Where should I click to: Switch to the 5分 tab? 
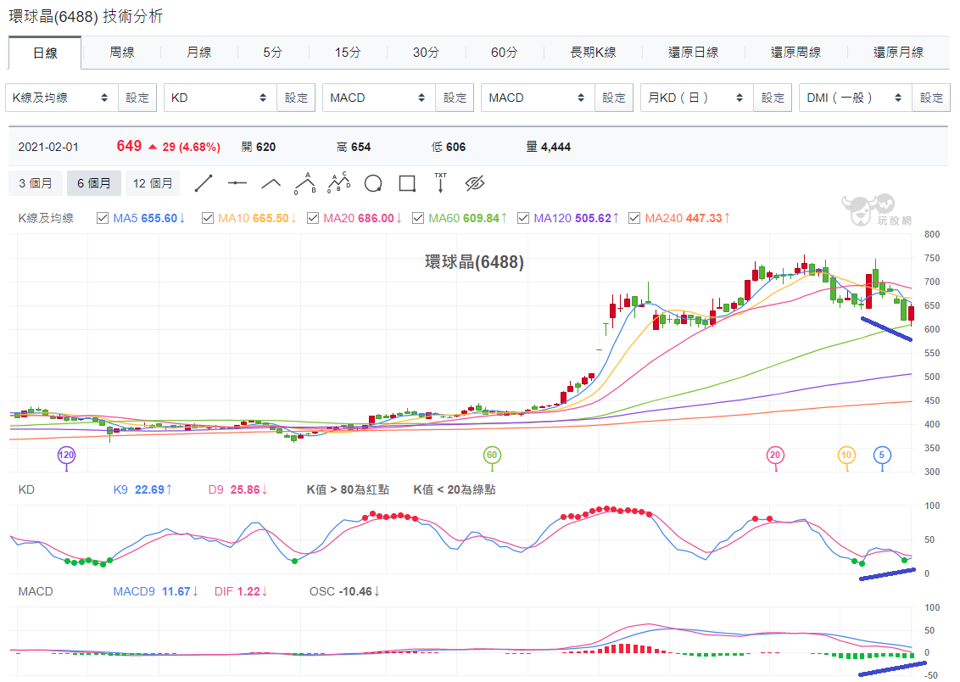coord(273,53)
